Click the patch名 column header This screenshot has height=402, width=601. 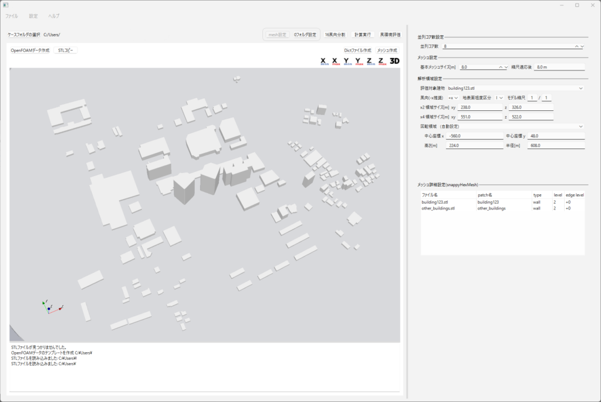tap(504, 195)
